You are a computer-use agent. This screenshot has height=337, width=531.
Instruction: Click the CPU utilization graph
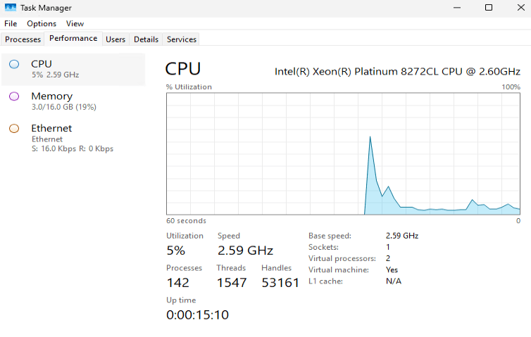click(343, 153)
